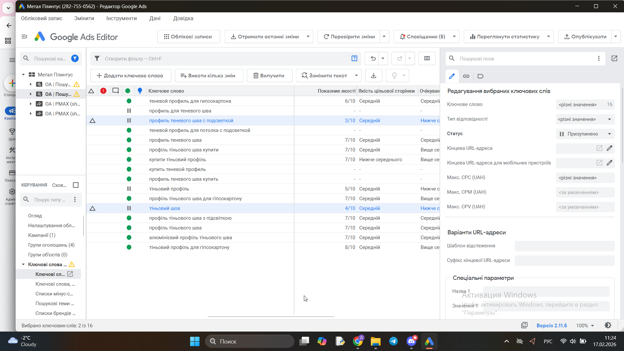
Task: Click the download export icon in toolbar
Action: (373, 76)
